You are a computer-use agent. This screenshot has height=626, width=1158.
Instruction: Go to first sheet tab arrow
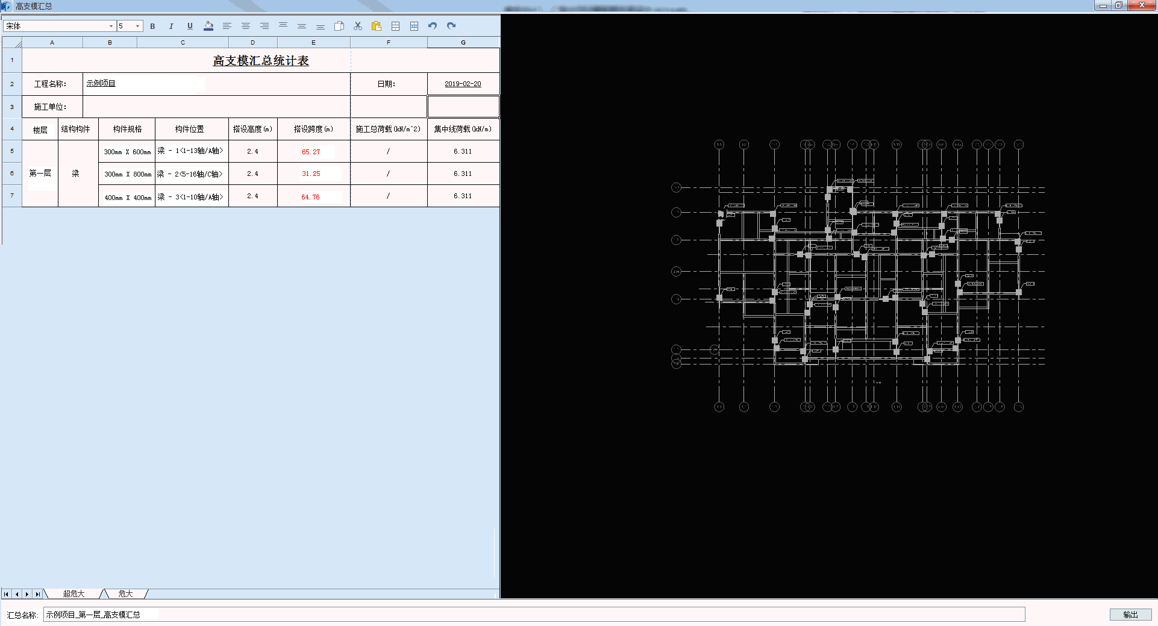point(7,594)
